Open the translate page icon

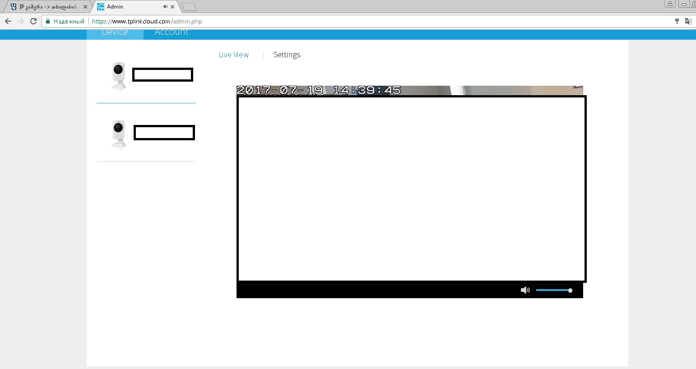(688, 21)
